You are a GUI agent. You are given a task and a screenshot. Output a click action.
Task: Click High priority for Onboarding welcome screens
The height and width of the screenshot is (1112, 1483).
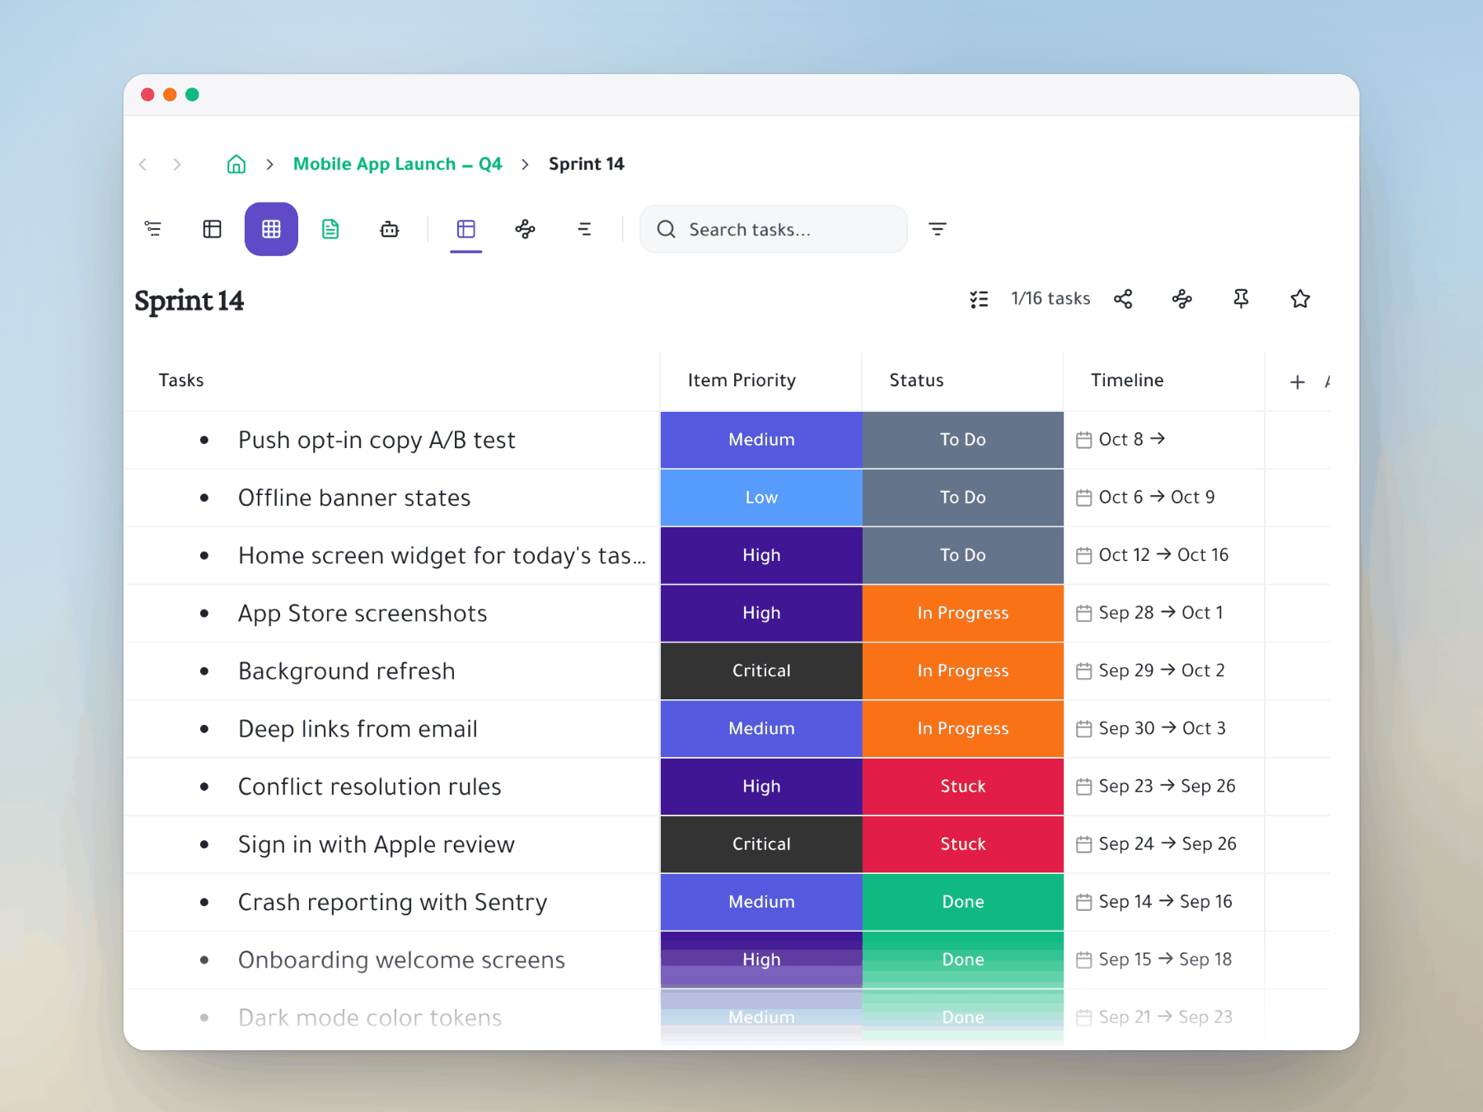coord(761,960)
